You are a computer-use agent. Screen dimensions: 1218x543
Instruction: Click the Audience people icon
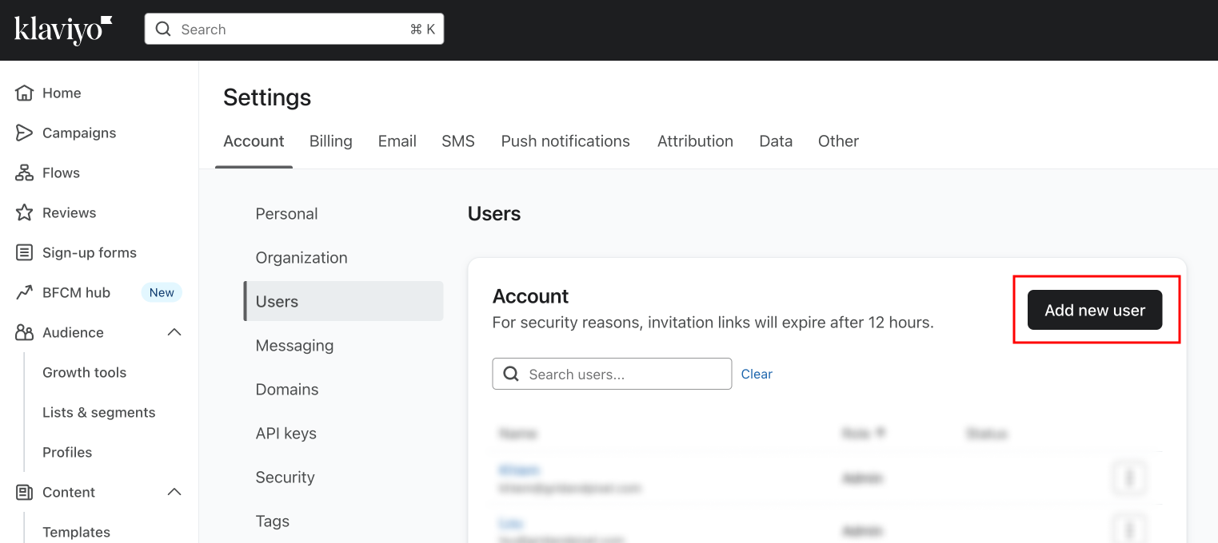point(25,332)
